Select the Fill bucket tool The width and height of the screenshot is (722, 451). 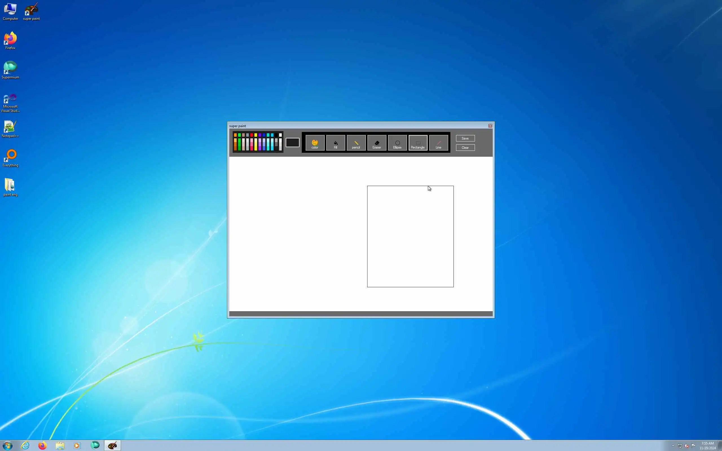(335, 143)
